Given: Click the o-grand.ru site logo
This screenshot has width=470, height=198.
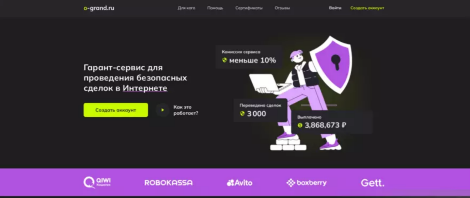Looking at the screenshot, I should [99, 8].
